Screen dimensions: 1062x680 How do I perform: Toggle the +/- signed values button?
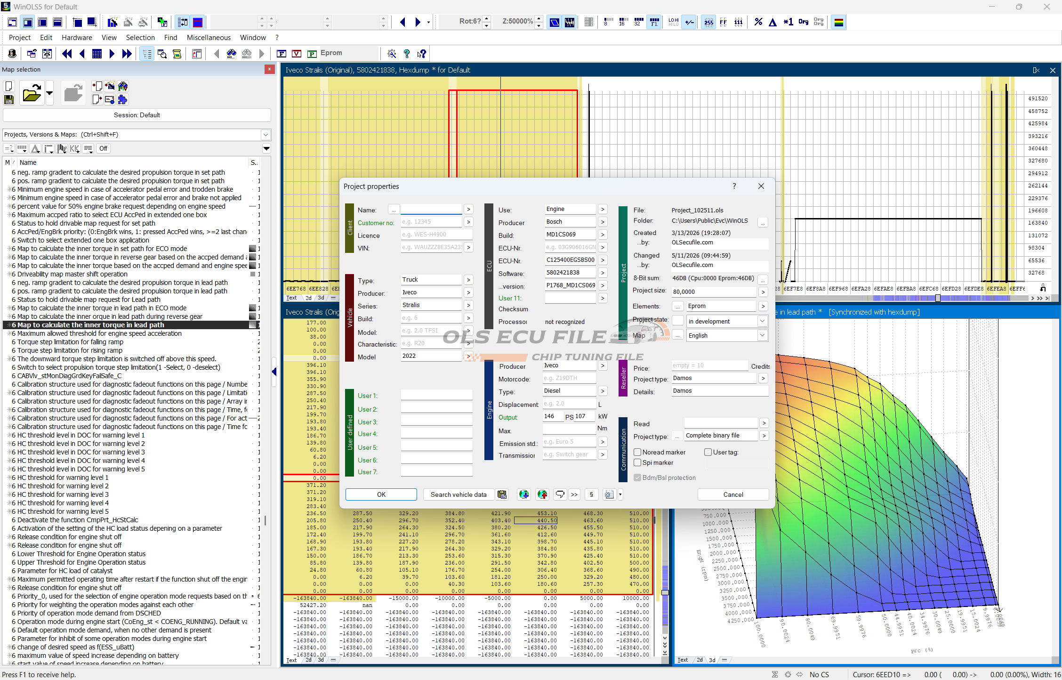coord(689,22)
